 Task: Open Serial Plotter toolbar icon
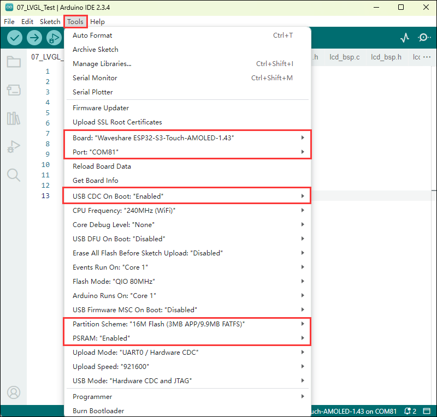coord(405,38)
